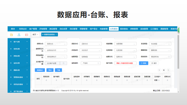The width and height of the screenshot is (187, 105).
Task: Click the blue user profile icon
Action: pyautogui.click(x=19, y=35)
